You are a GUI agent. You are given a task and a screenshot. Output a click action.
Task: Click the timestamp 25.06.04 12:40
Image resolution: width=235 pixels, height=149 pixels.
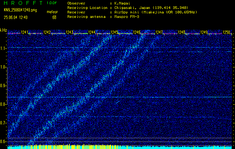(16, 18)
